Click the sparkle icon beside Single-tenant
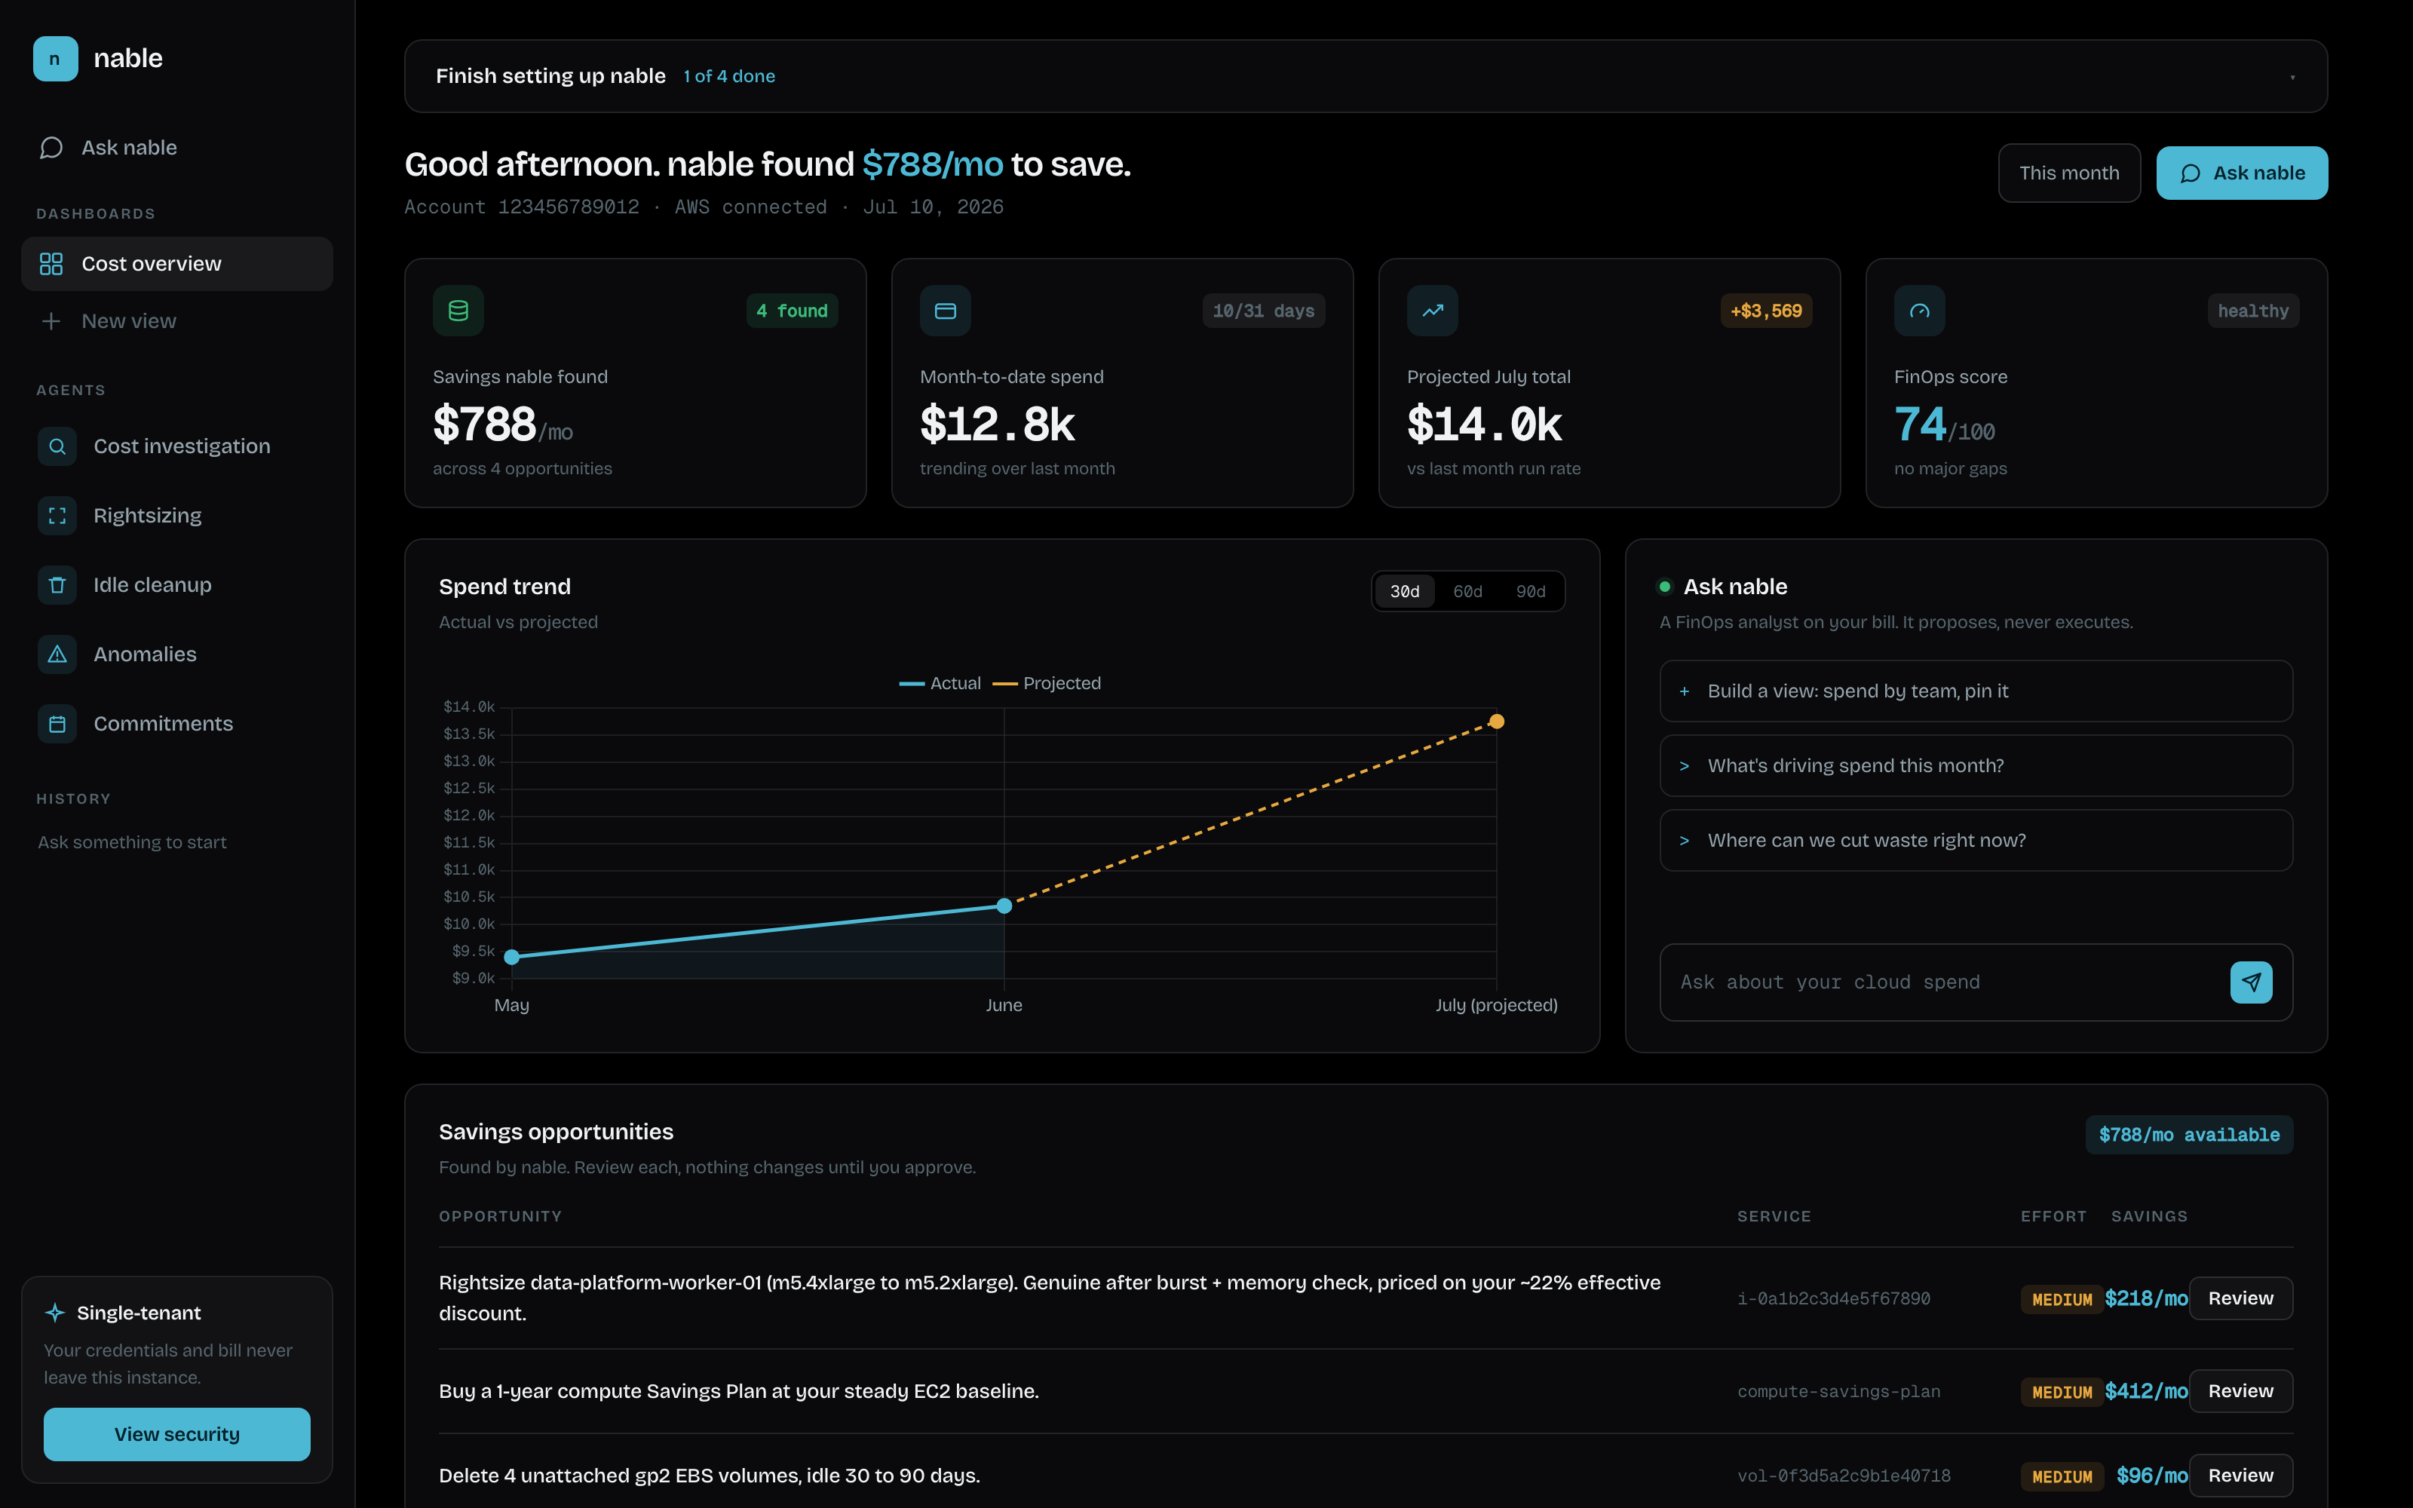Viewport: 2413px width, 1508px height. [x=55, y=1313]
